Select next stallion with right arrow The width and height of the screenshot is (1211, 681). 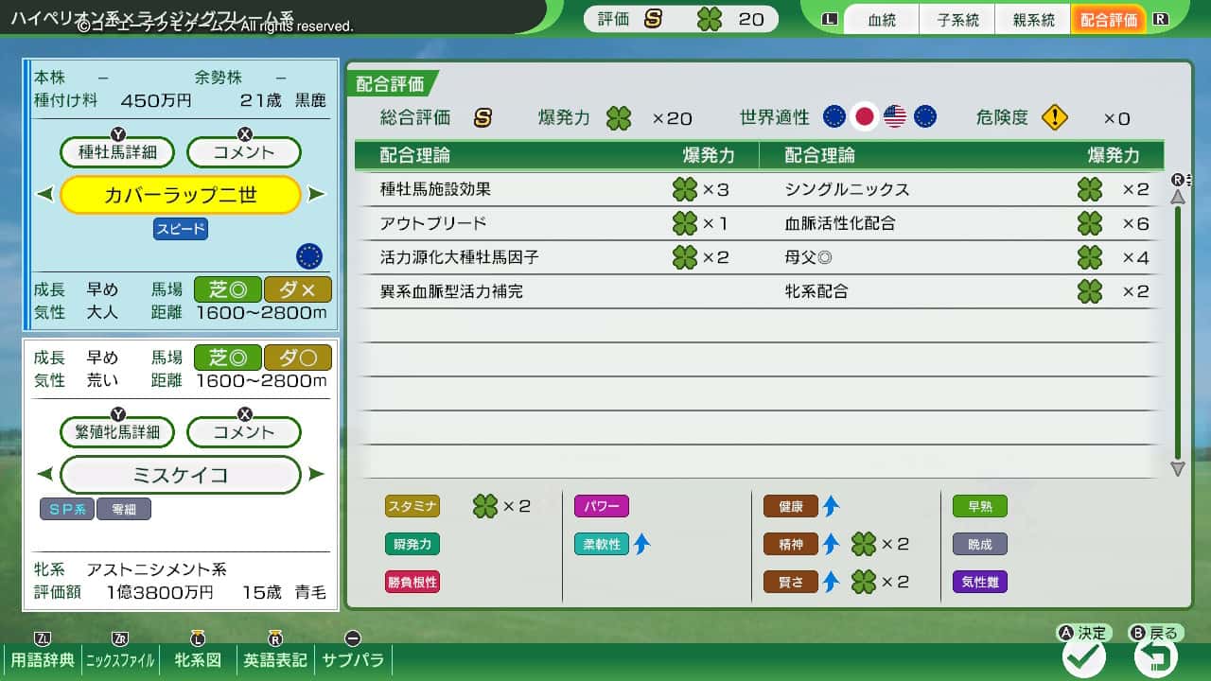pos(316,195)
